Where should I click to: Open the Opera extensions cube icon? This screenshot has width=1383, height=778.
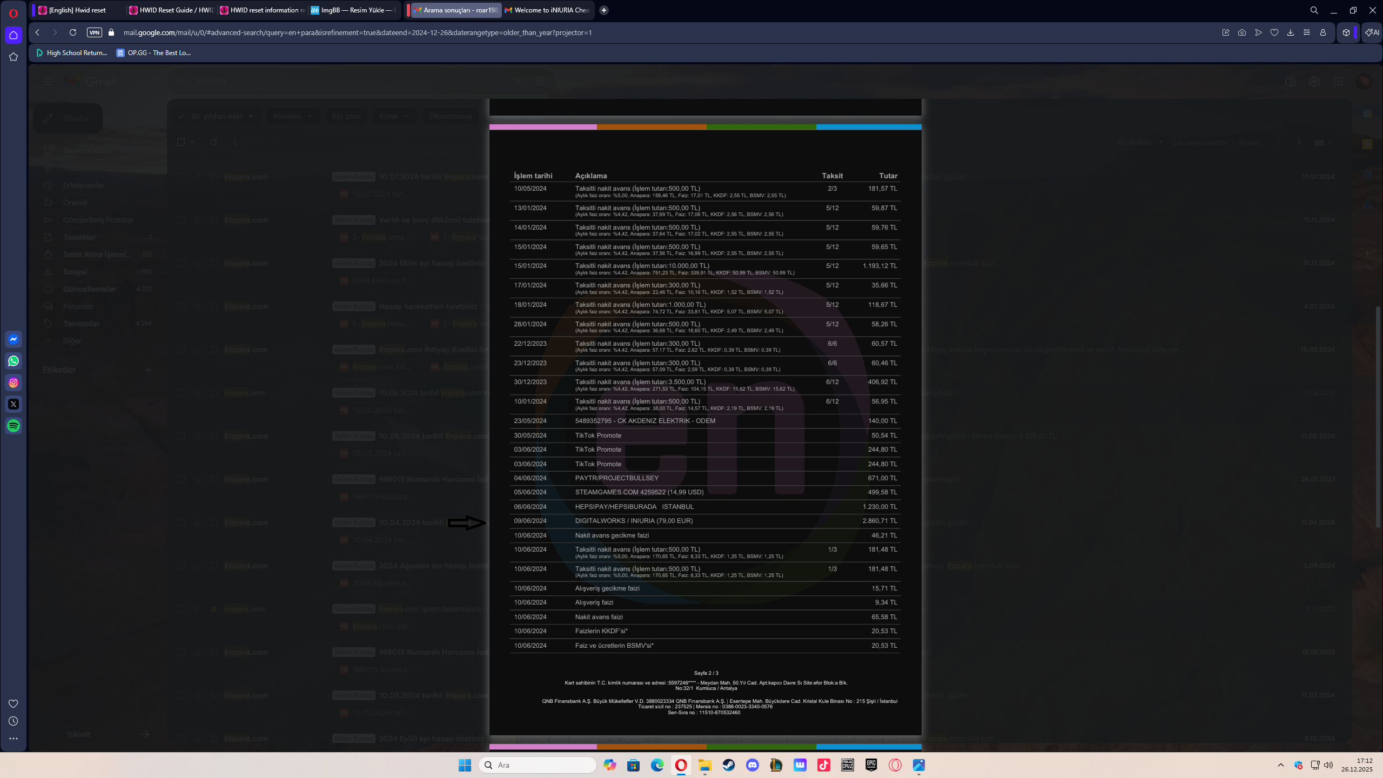(1346, 32)
